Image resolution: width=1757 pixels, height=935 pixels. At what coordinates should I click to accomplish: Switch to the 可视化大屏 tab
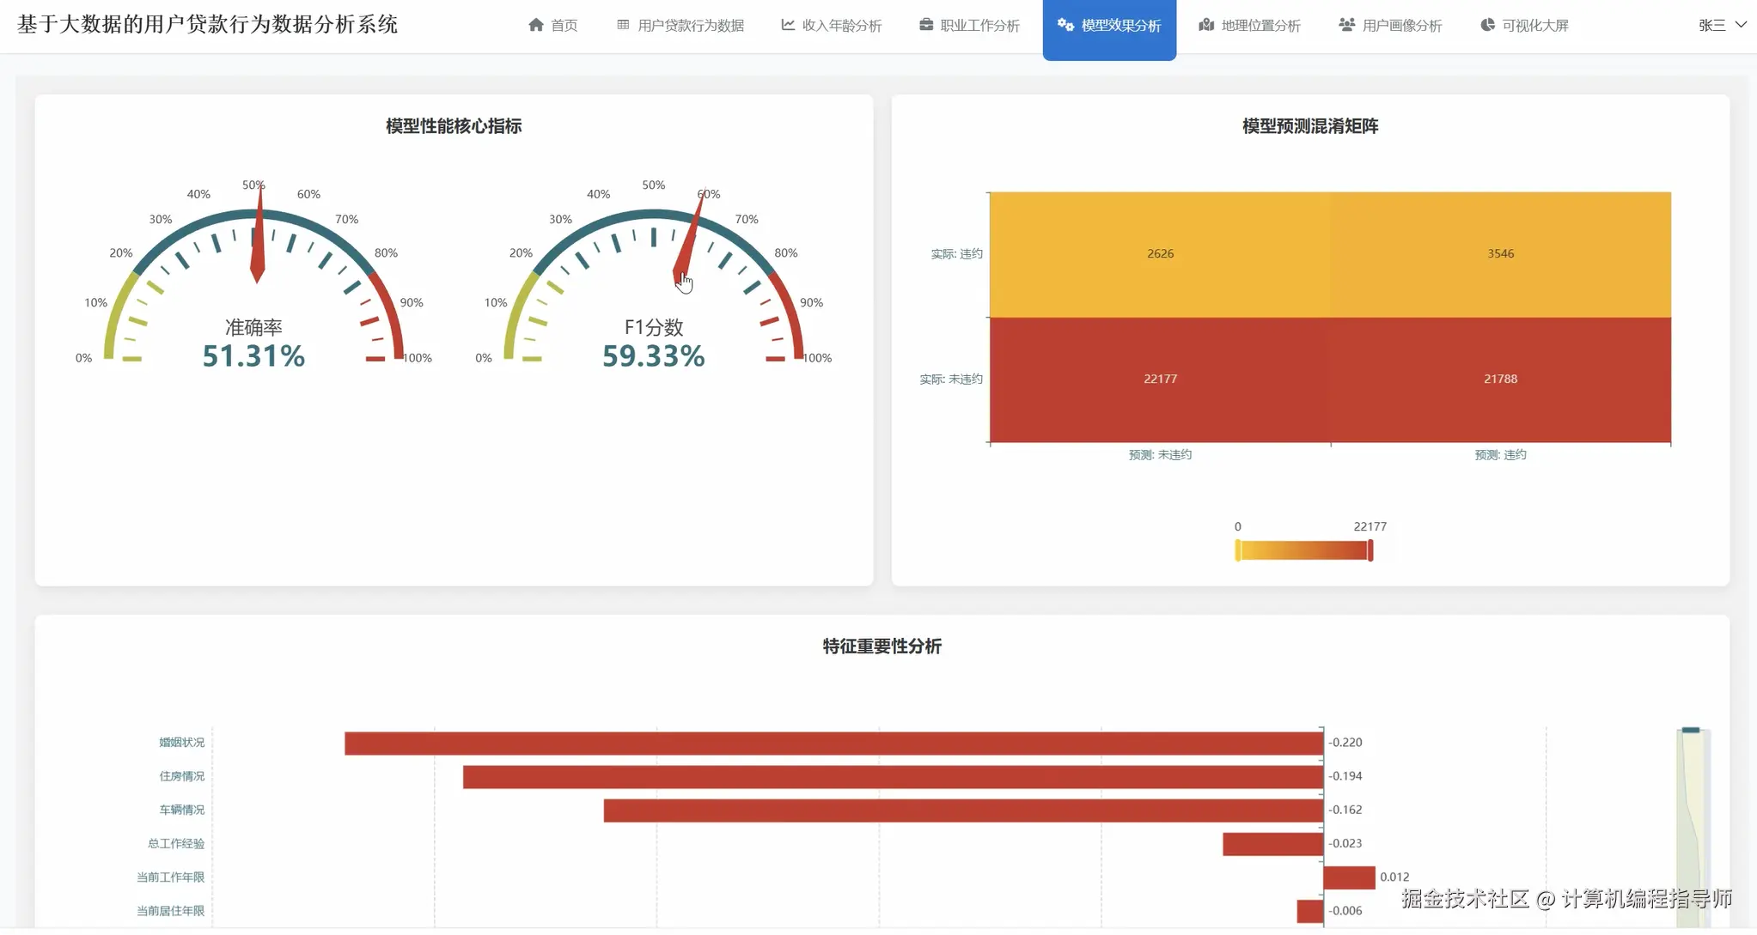[1534, 26]
